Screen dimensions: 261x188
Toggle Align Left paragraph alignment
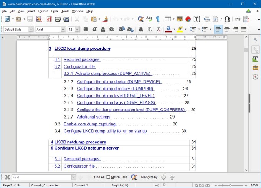coord(218,29)
